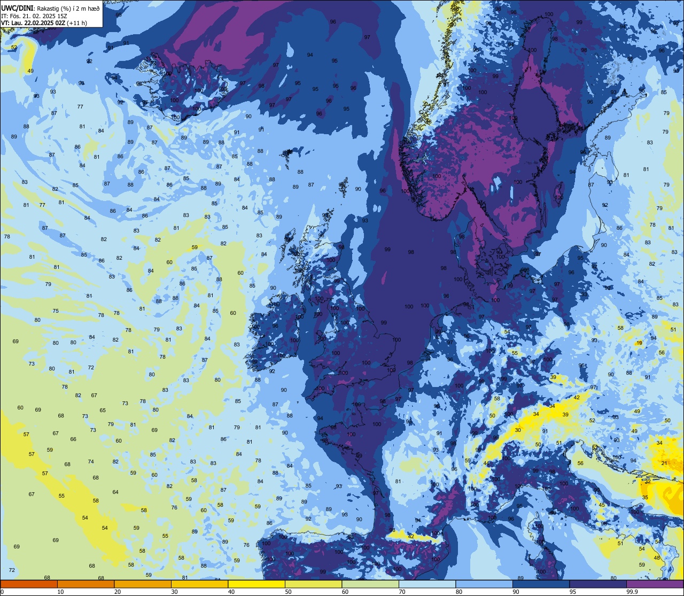Click the legend scale label '95'
This screenshot has height=596, width=684.
click(573, 592)
